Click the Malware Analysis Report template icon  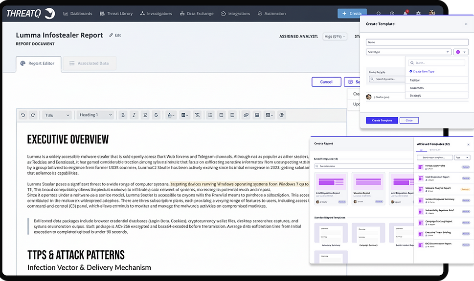point(420,189)
